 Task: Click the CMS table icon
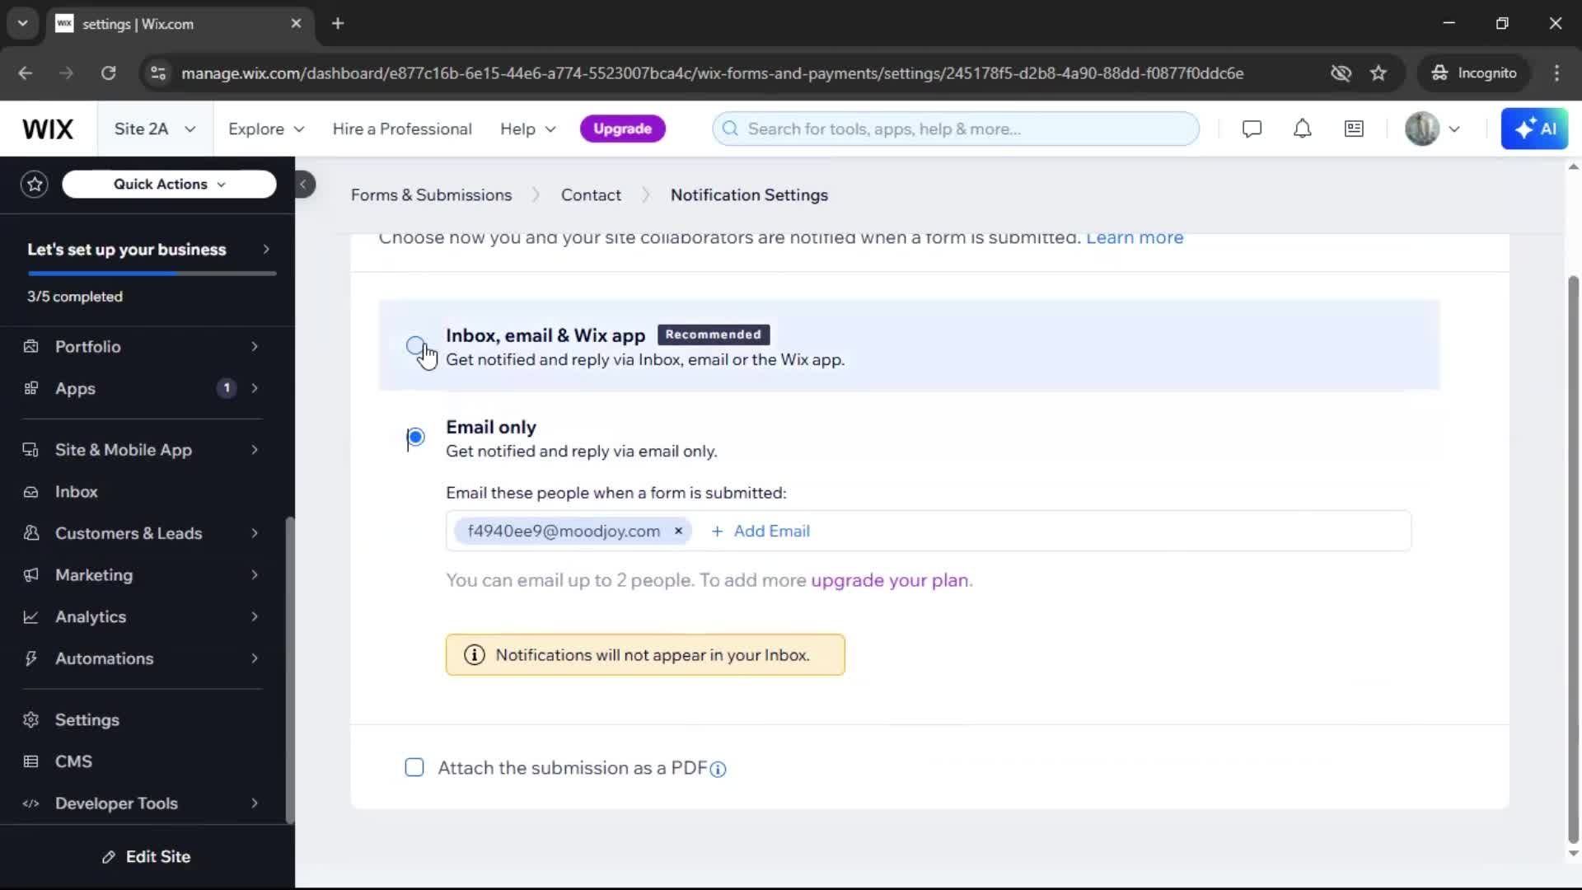(x=31, y=761)
